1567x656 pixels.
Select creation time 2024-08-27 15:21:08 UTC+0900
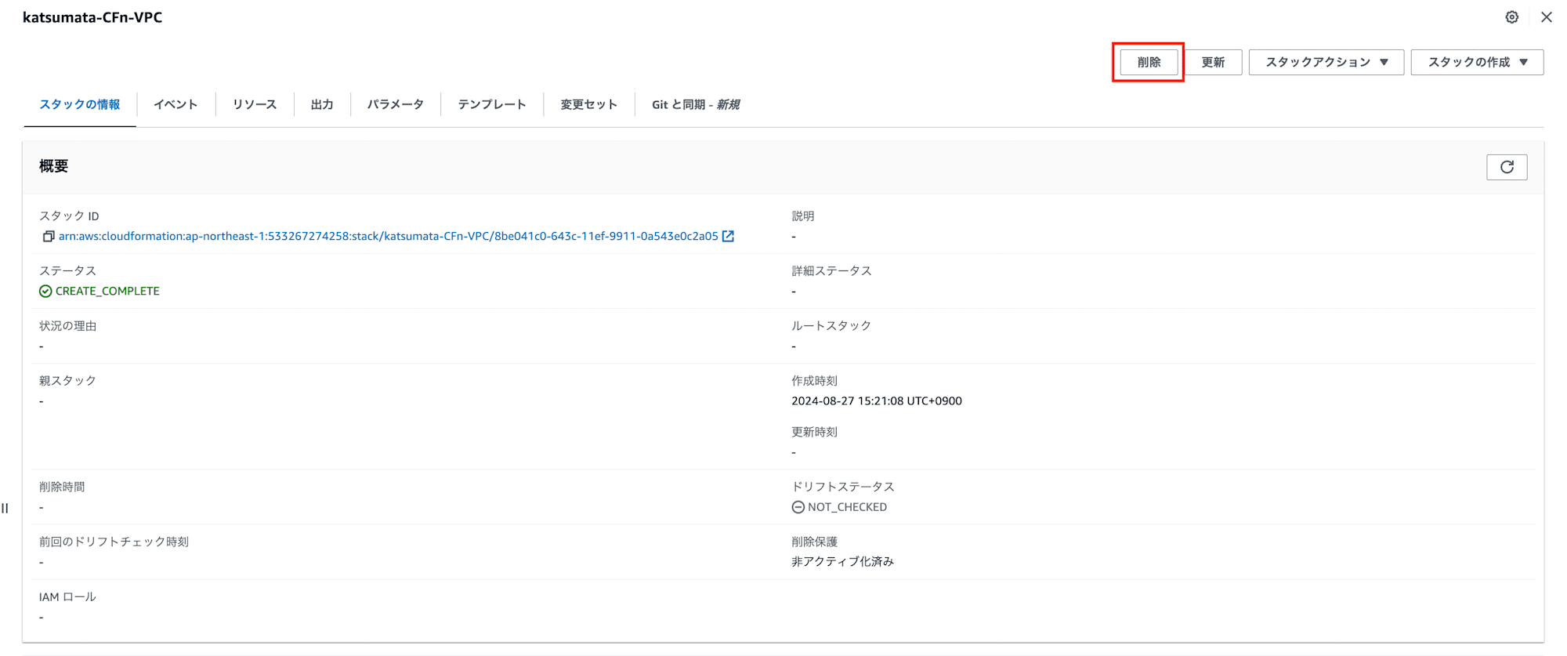coord(877,400)
